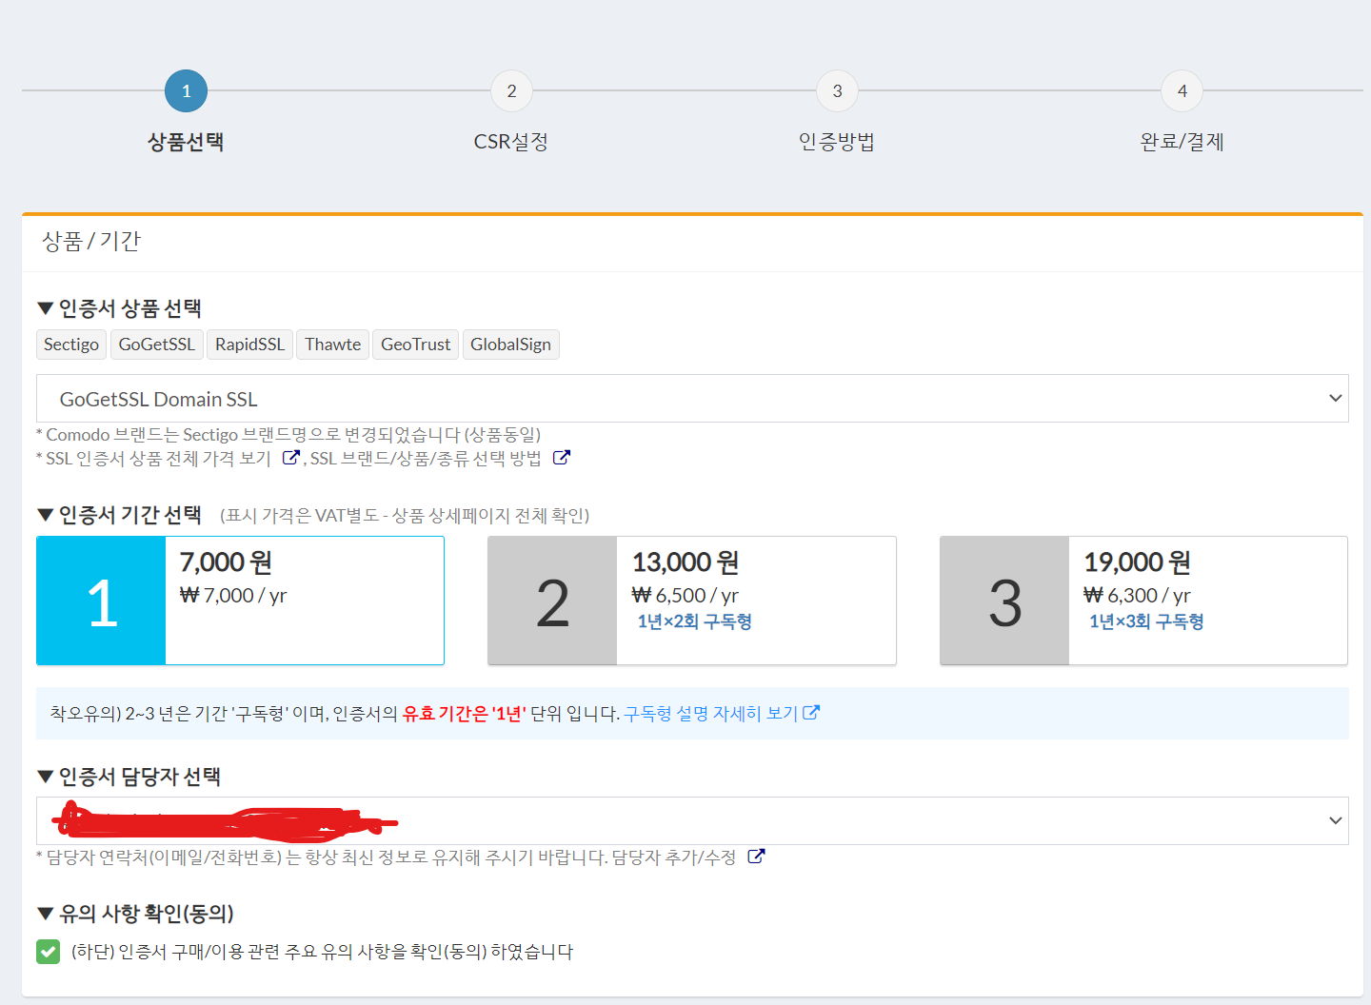This screenshot has height=1005, width=1371.
Task: Click step 4 circle for 완료/결제
Action: pyautogui.click(x=1182, y=91)
